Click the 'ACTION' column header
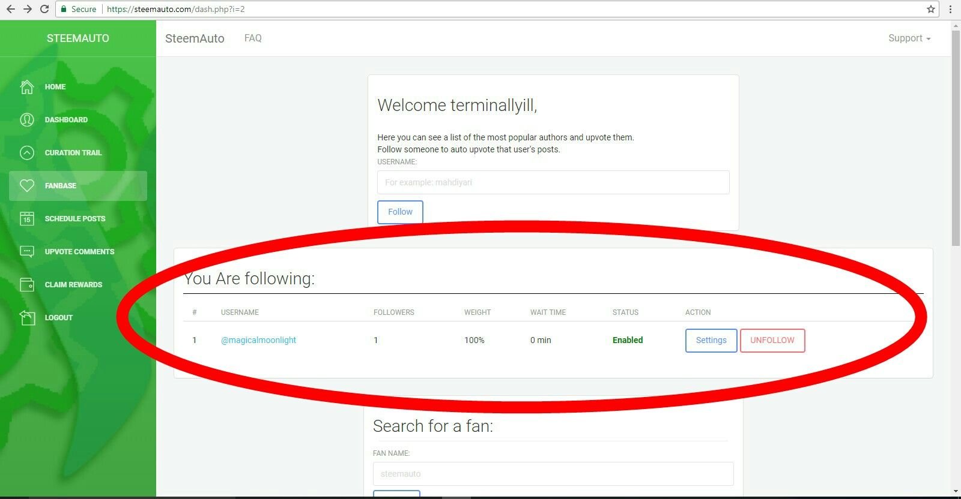 (698, 312)
